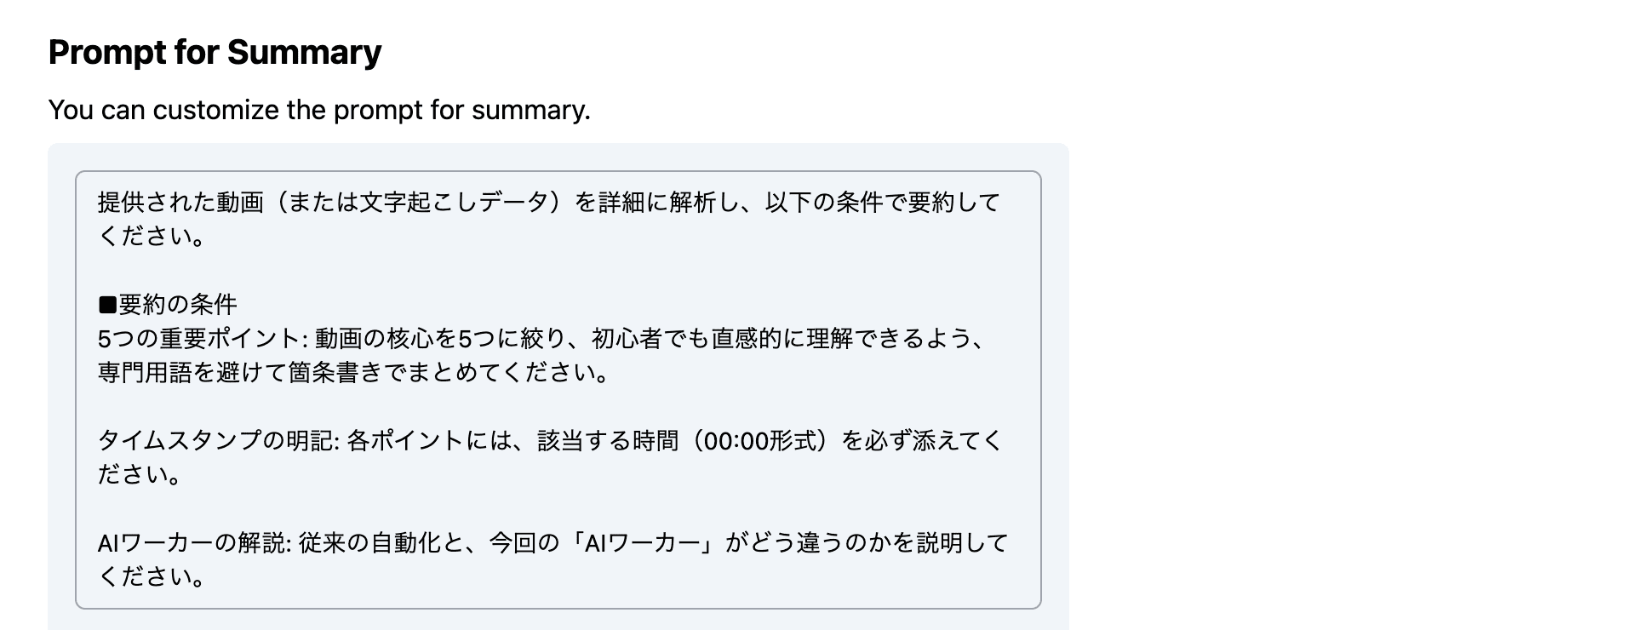1626x630 pixels.
Task: Click the black square bullet before 要約の条件
Action: coord(107,305)
